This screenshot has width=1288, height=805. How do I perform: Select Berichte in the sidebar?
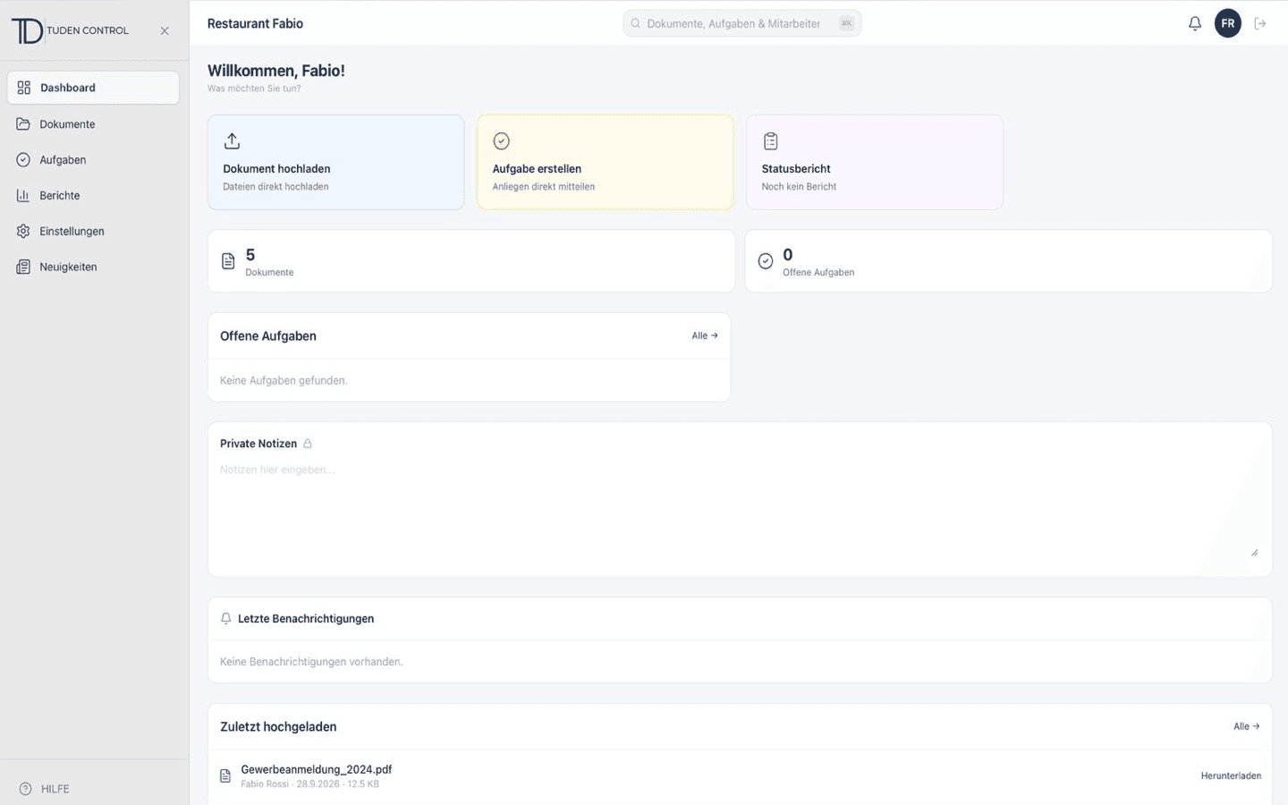93,196
